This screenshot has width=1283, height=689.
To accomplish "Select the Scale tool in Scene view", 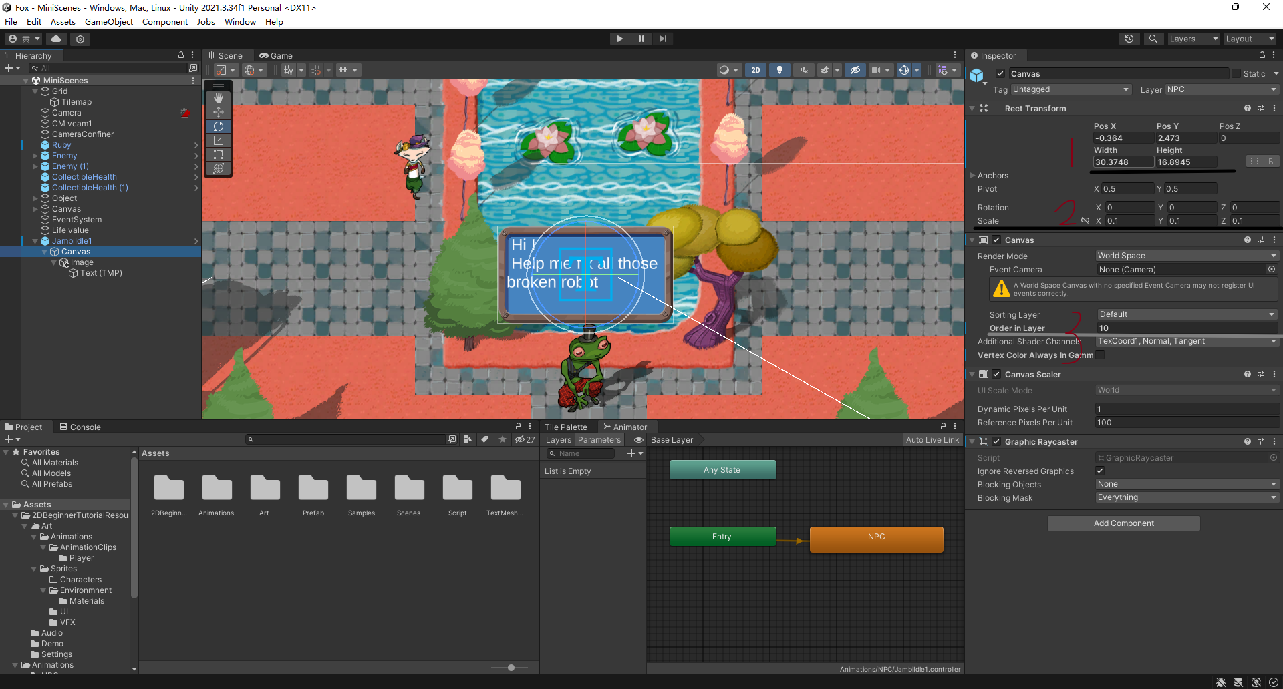I will 219,140.
